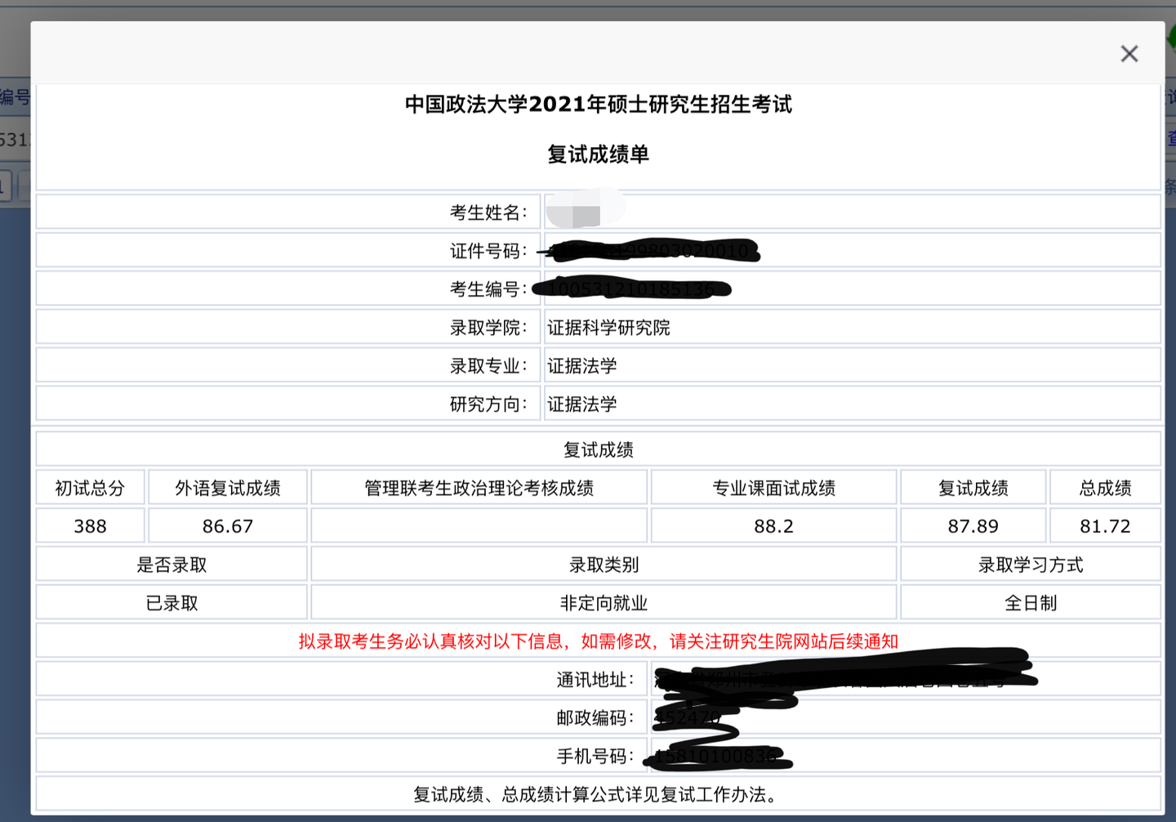Screen dimensions: 1176x822
Task: Close the 复试成绩单 score sheet dialog
Action: click(1129, 53)
